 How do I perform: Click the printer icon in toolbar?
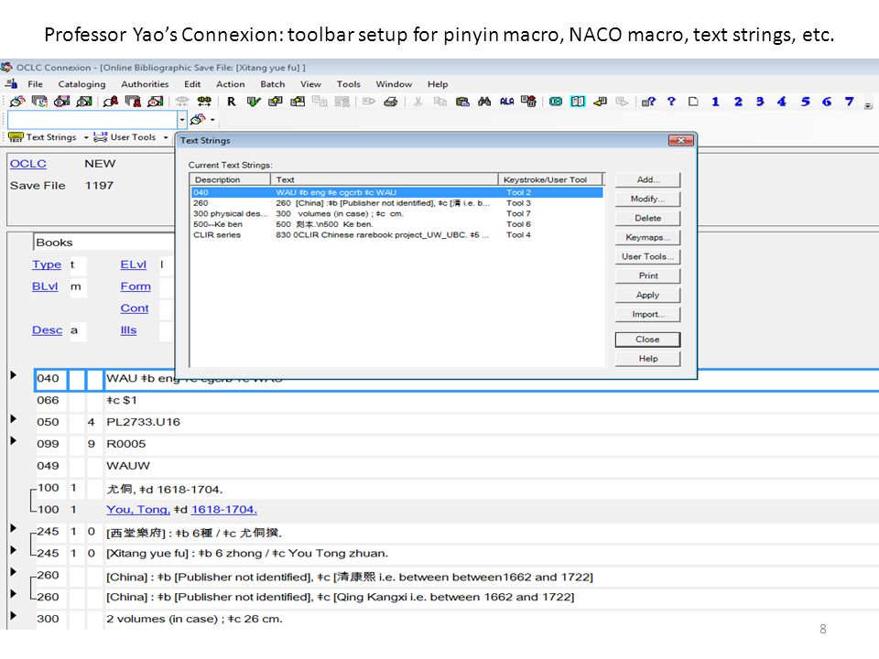391,102
